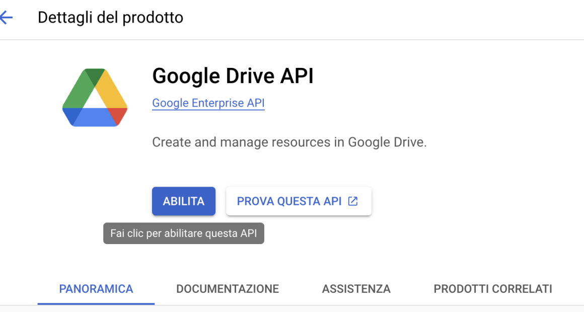Switch to the DOCUMENTAZIONE tab
The image size is (584, 312).
point(228,289)
